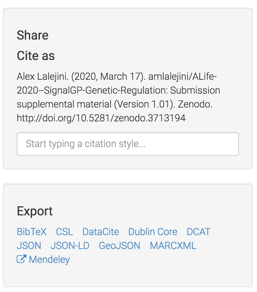Click the Cite as heading
This screenshot has width=257, height=292.
pos(36,56)
